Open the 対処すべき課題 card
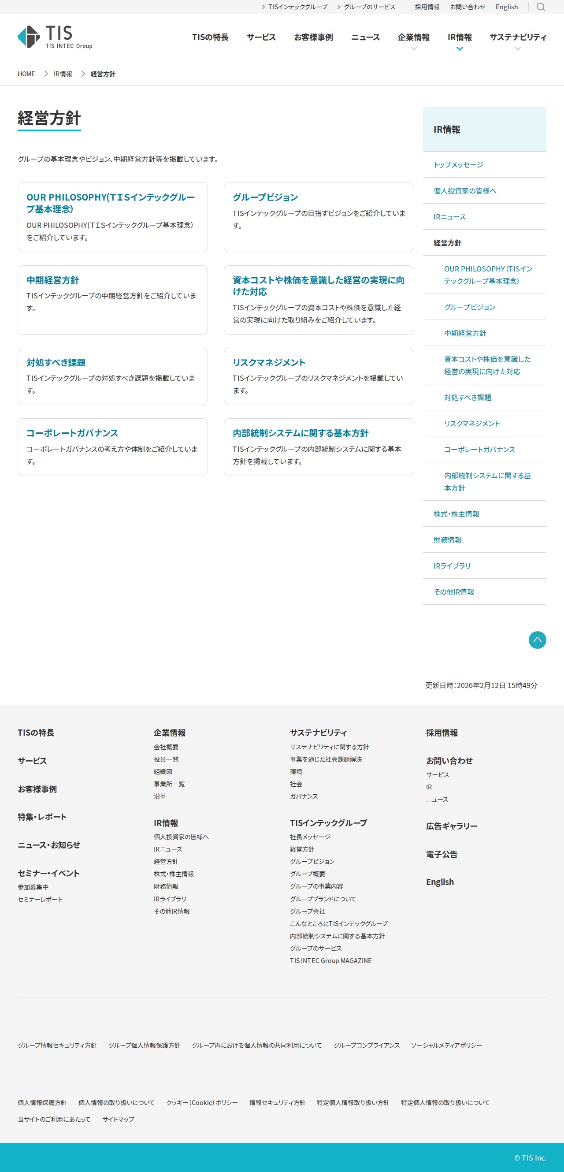The width and height of the screenshot is (564, 1172). tap(113, 376)
